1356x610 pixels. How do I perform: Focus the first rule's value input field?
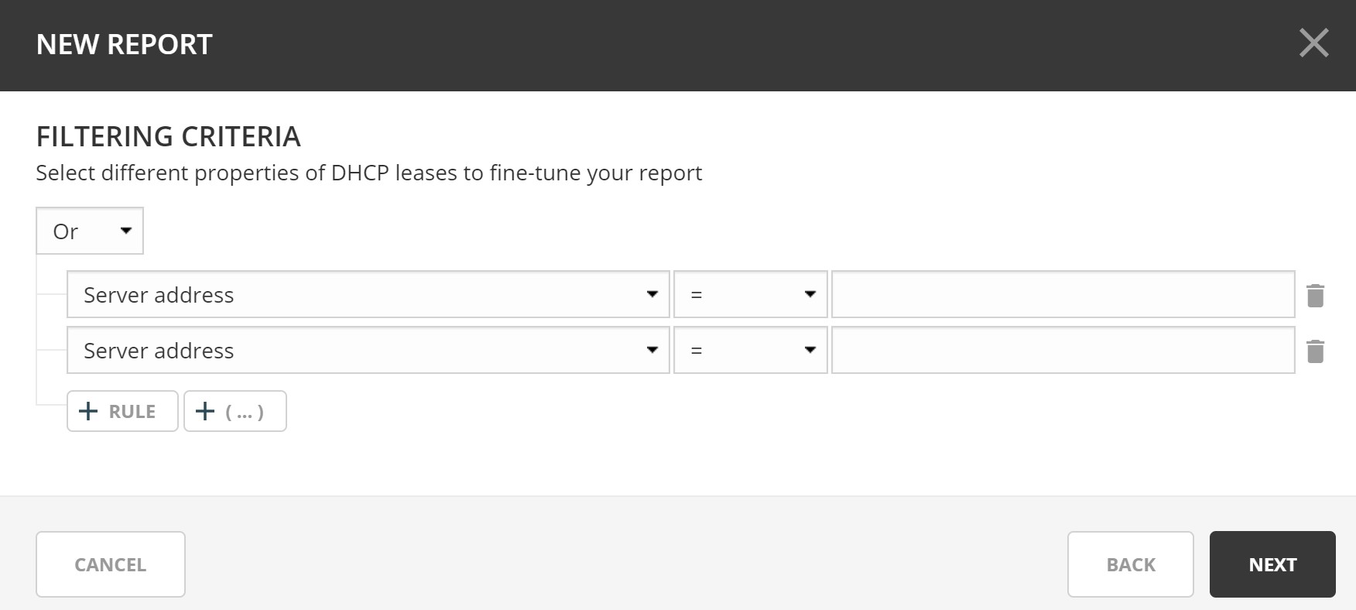click(x=1063, y=294)
